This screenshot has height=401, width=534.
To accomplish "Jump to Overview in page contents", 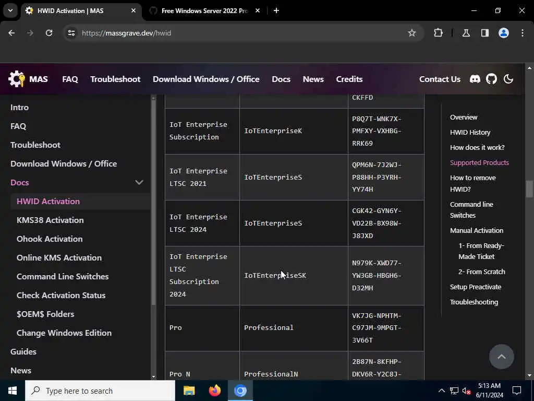I will [464, 117].
